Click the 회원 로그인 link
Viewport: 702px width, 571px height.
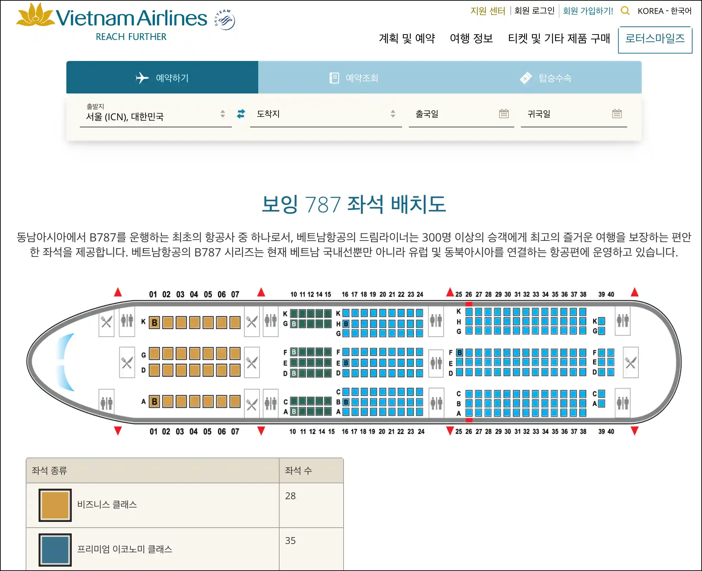pos(534,11)
